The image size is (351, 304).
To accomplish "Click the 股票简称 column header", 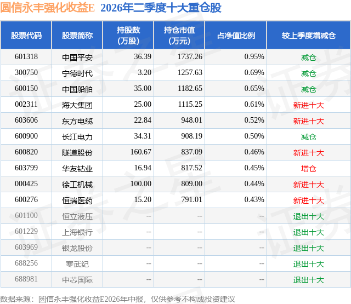I will 77,35.
